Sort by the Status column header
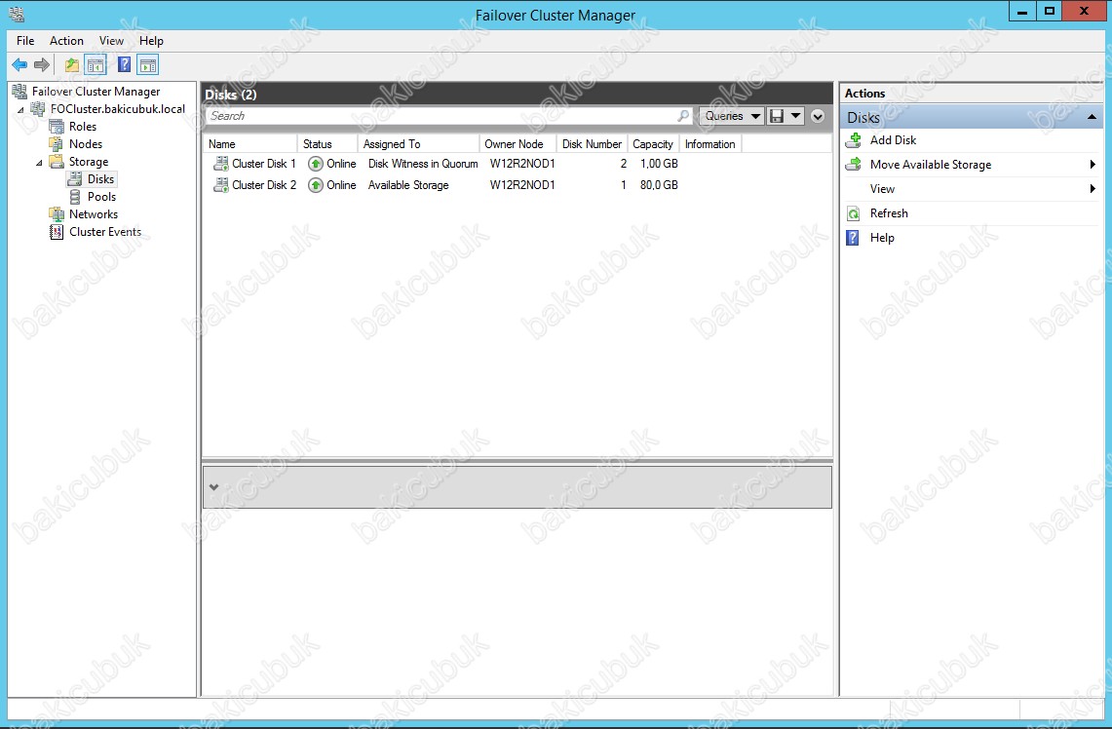Viewport: 1112px width, 729px height. 326,144
